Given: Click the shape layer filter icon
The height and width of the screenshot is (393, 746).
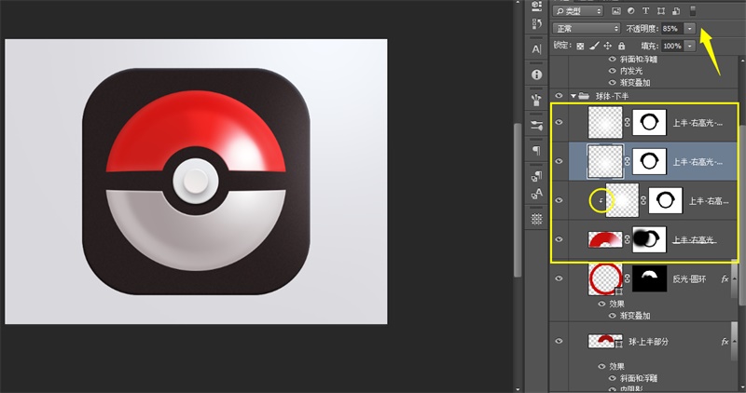Looking at the screenshot, I should pyautogui.click(x=661, y=11).
